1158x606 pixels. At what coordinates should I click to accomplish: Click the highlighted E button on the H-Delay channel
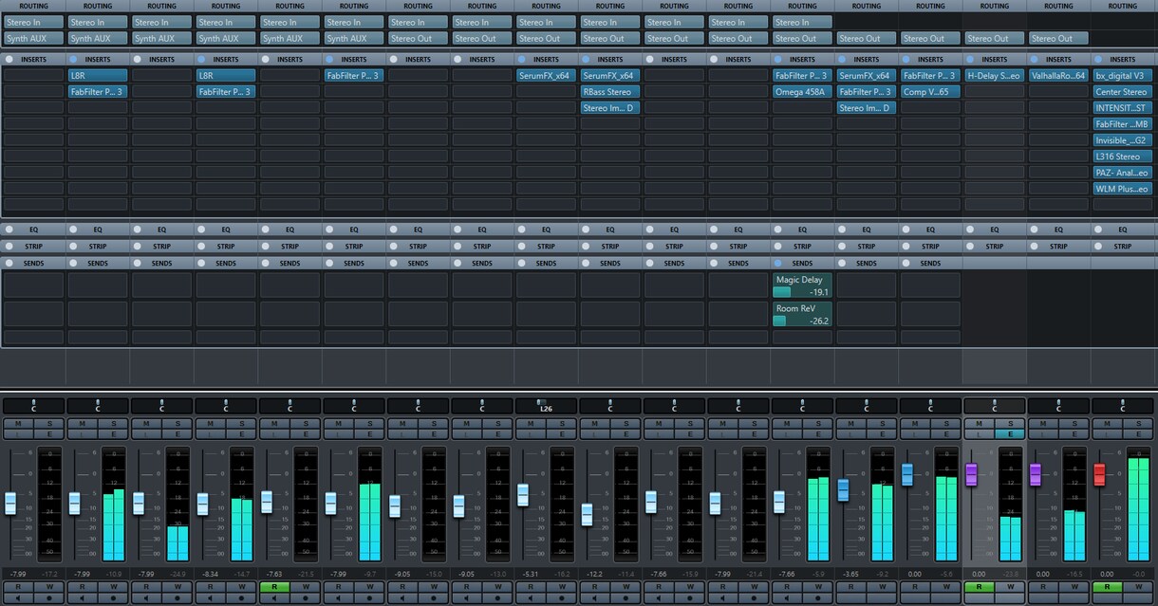[x=1010, y=433]
